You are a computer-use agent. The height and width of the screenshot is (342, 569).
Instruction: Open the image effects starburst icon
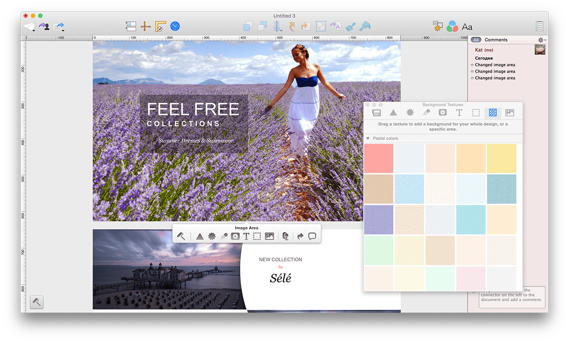[438, 26]
